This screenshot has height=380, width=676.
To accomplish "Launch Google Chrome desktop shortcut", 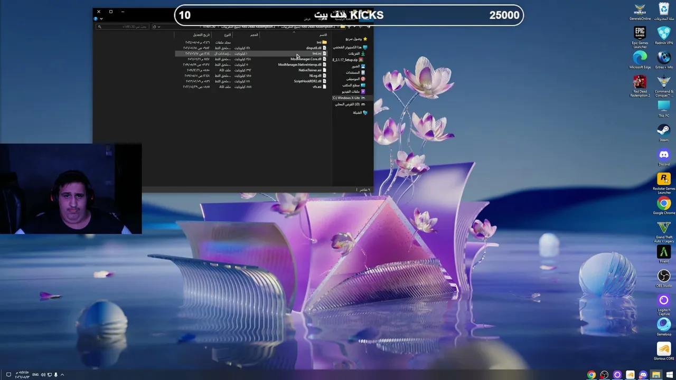I will click(x=664, y=206).
